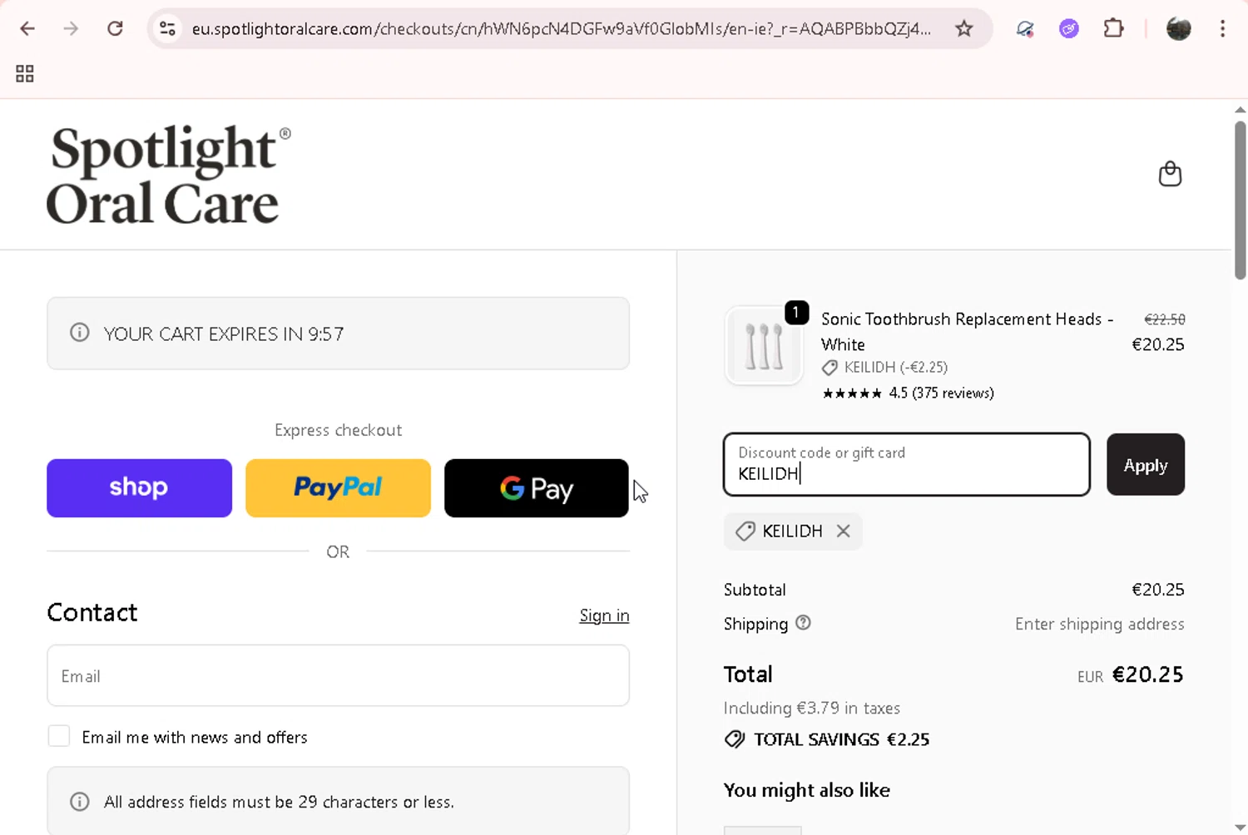Viewport: 1248px width, 835px height.
Task: Click the 'Enter shipping address' text
Action: pos(1100,624)
